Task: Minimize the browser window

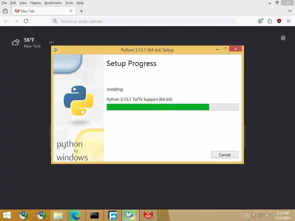Action: click(270, 3)
